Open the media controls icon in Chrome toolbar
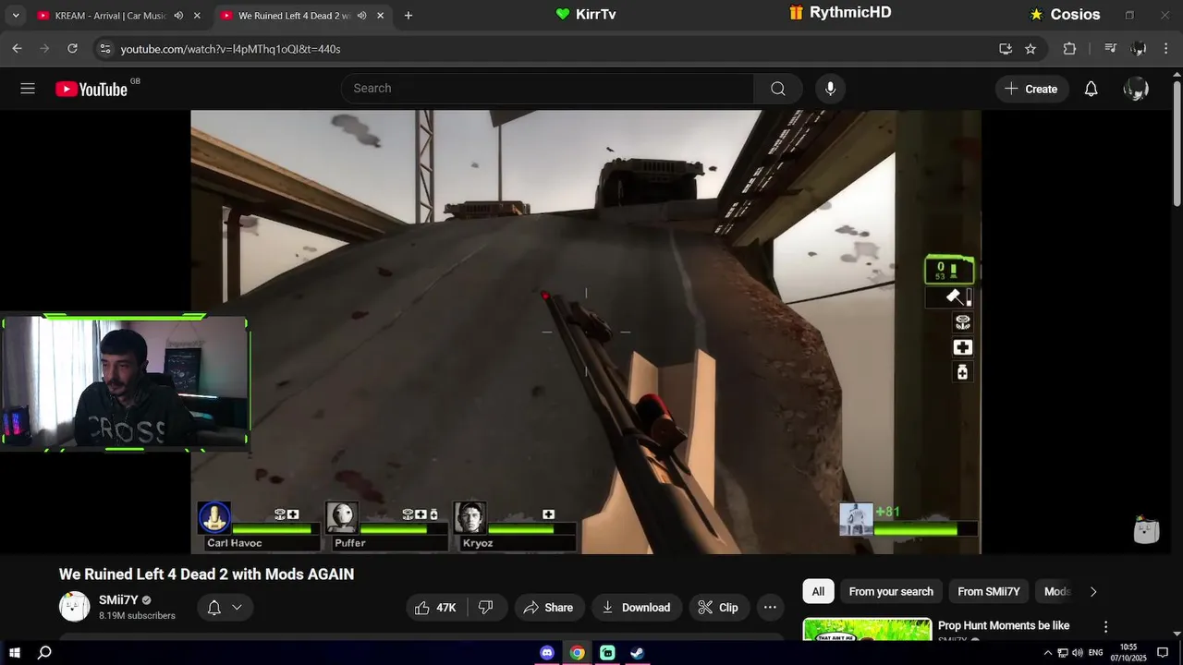This screenshot has height=665, width=1183. 1111,49
